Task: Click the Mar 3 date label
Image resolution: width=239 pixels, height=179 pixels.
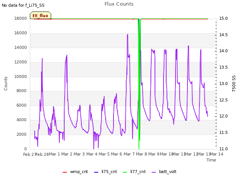Action: (x=79, y=154)
